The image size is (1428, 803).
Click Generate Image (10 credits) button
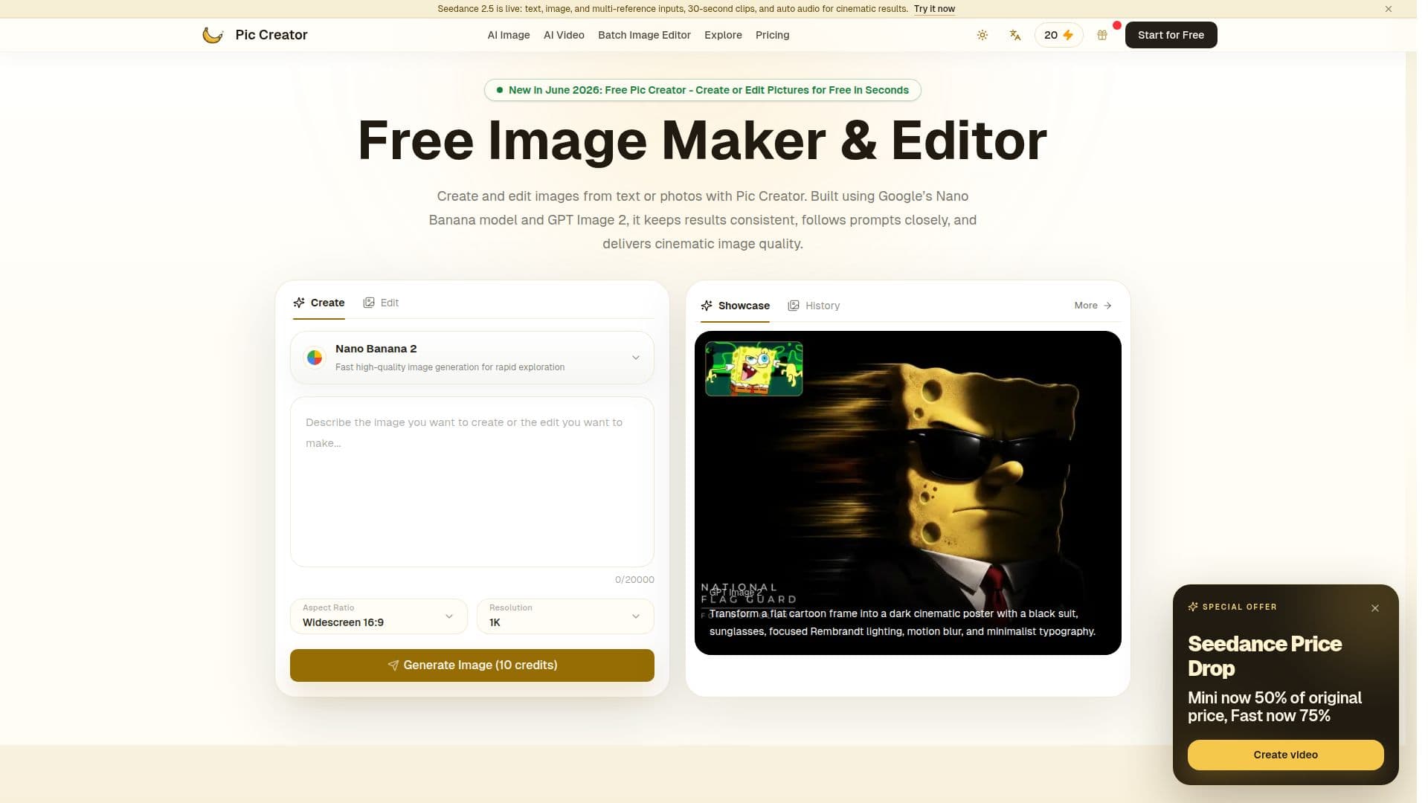(x=472, y=665)
